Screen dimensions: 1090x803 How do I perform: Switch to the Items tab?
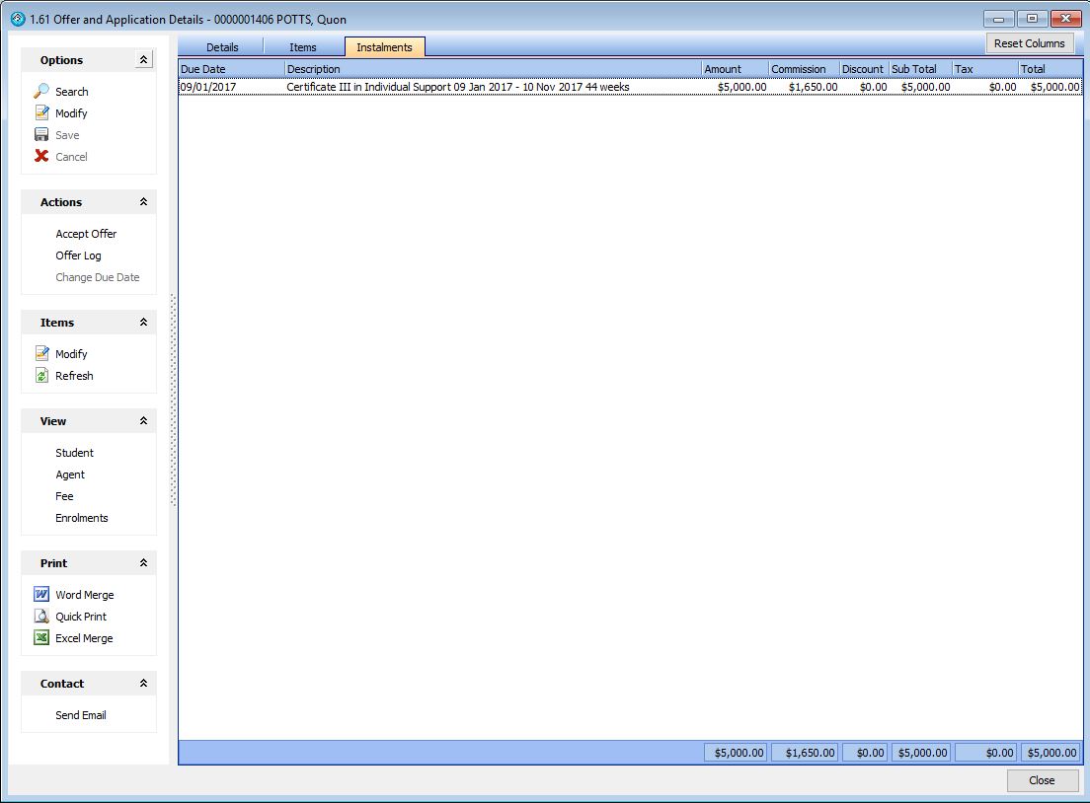click(303, 47)
